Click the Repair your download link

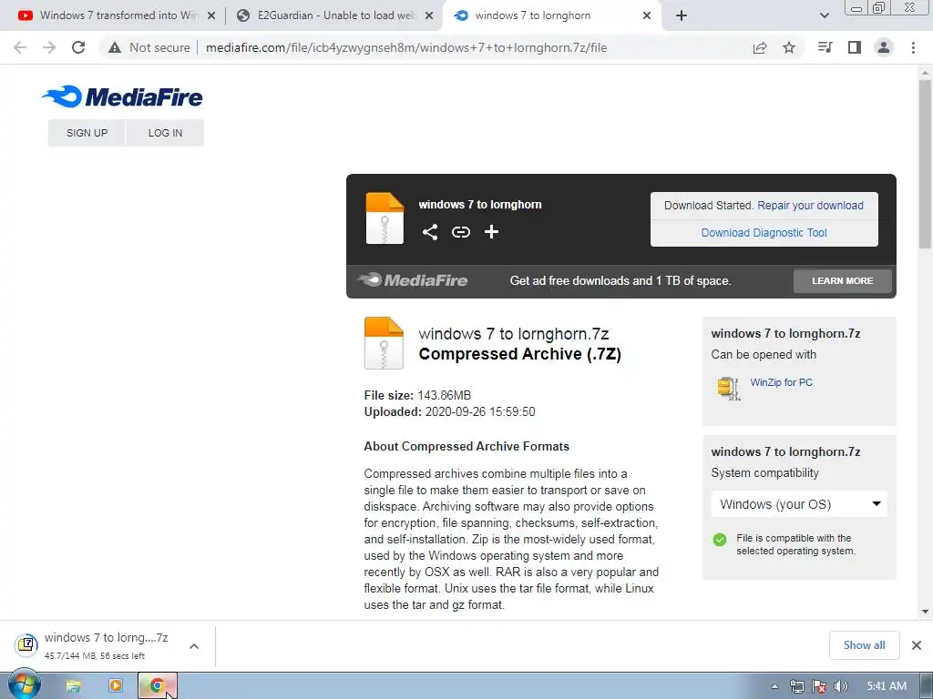[x=810, y=205]
